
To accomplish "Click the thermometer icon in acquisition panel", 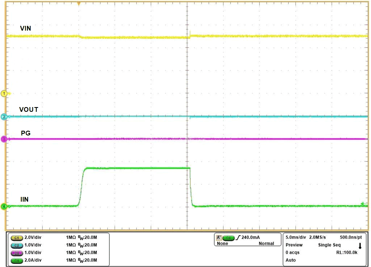I will coord(360,246).
